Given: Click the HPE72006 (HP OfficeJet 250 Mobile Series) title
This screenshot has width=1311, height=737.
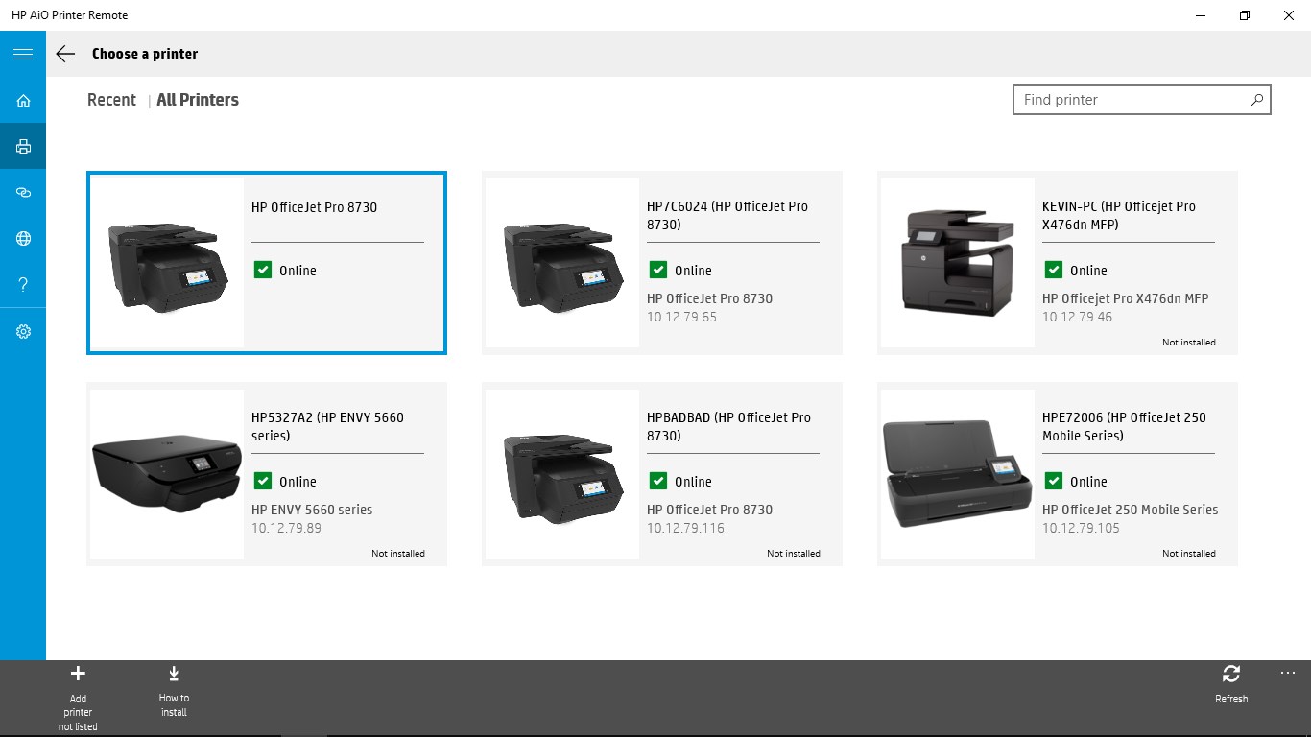Looking at the screenshot, I should pyautogui.click(x=1124, y=427).
